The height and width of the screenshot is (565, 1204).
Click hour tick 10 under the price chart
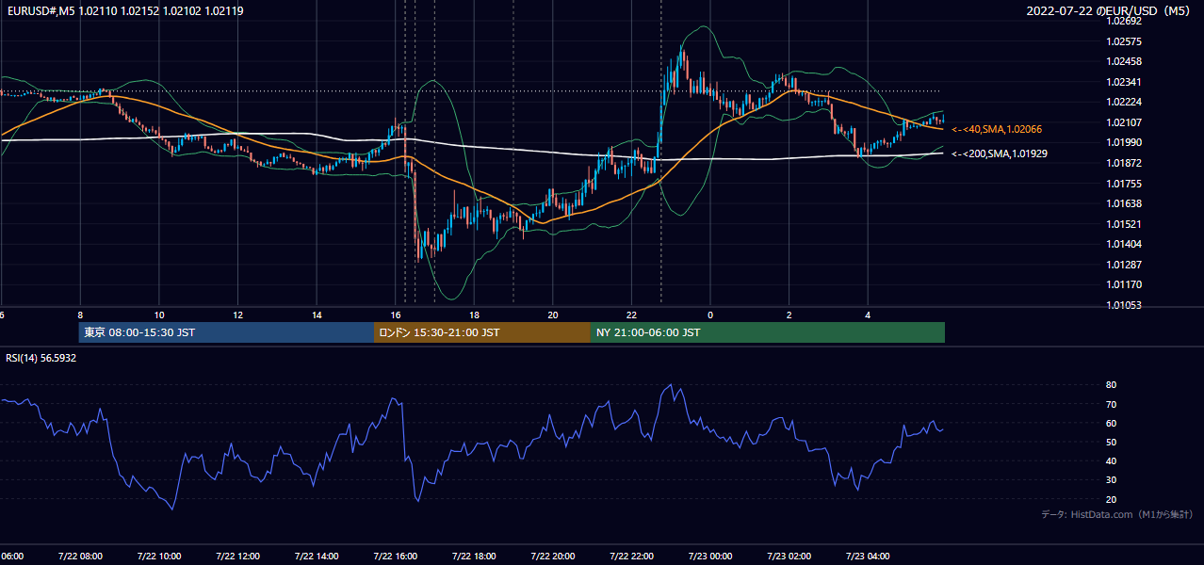coord(159,315)
